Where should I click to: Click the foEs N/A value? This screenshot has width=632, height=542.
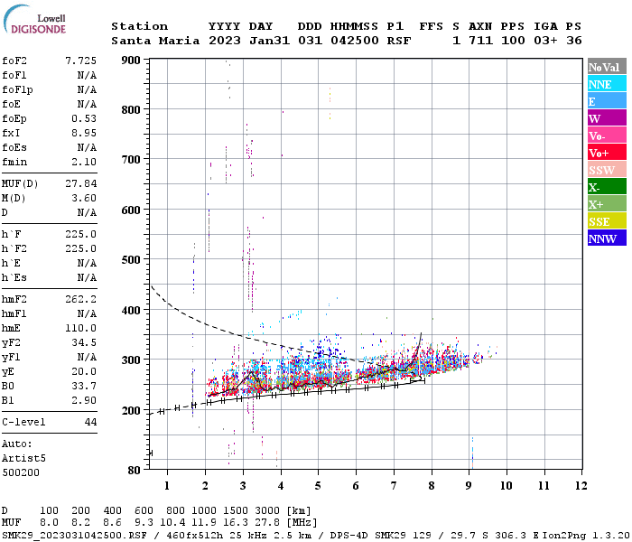click(x=87, y=147)
